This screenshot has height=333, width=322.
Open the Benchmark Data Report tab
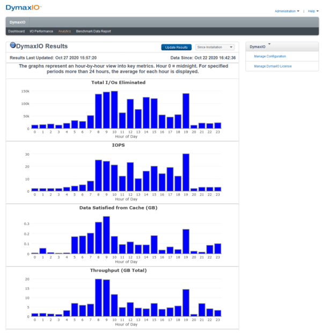93,31
